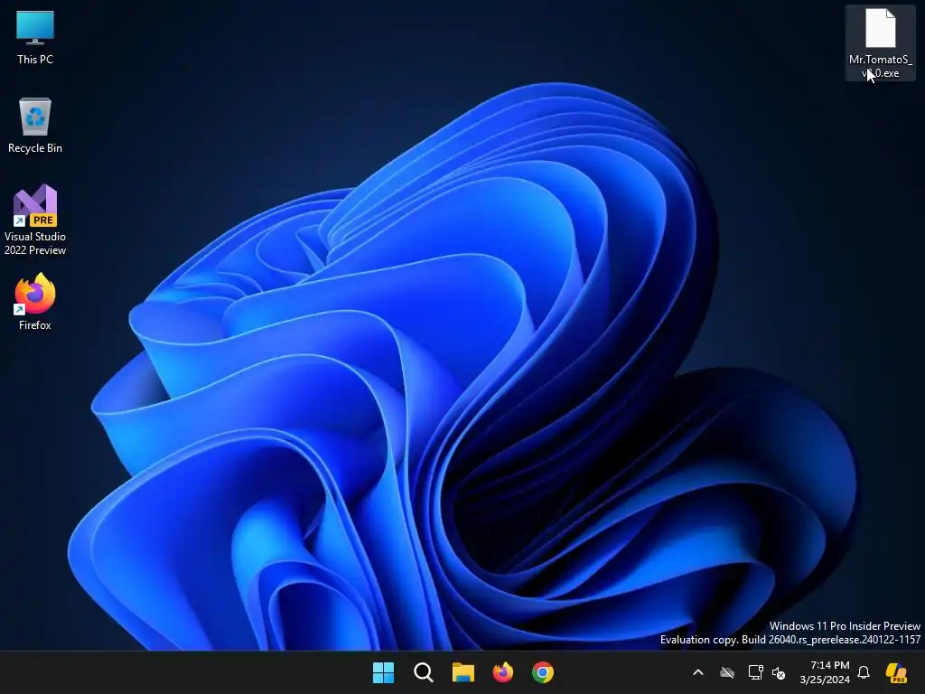This screenshot has width=925, height=694.
Task: Click the muted volume tray icon
Action: click(x=779, y=672)
